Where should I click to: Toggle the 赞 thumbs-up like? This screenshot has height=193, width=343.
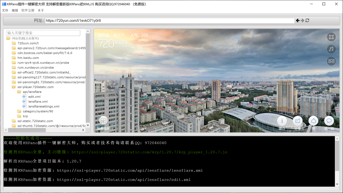(x=313, y=121)
